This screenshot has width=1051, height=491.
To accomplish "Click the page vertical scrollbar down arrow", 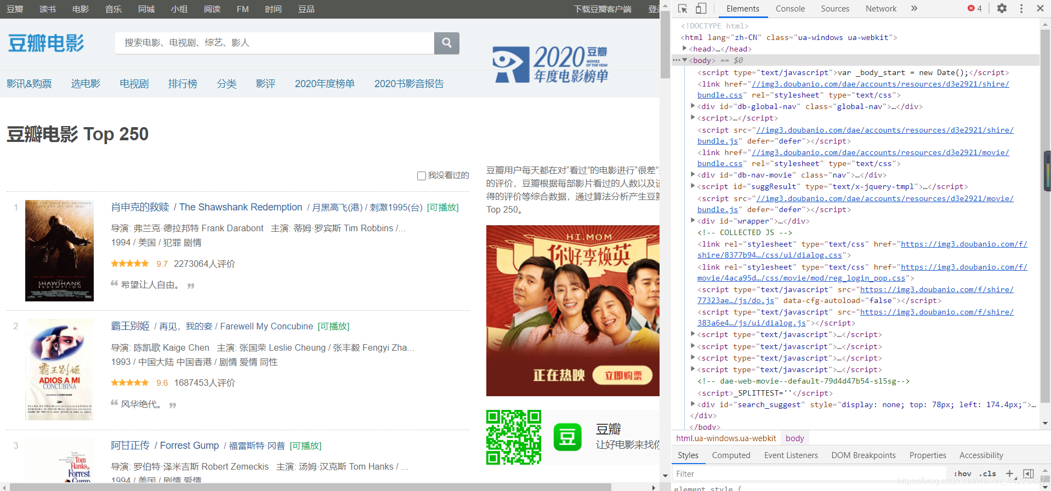I will pyautogui.click(x=665, y=476).
